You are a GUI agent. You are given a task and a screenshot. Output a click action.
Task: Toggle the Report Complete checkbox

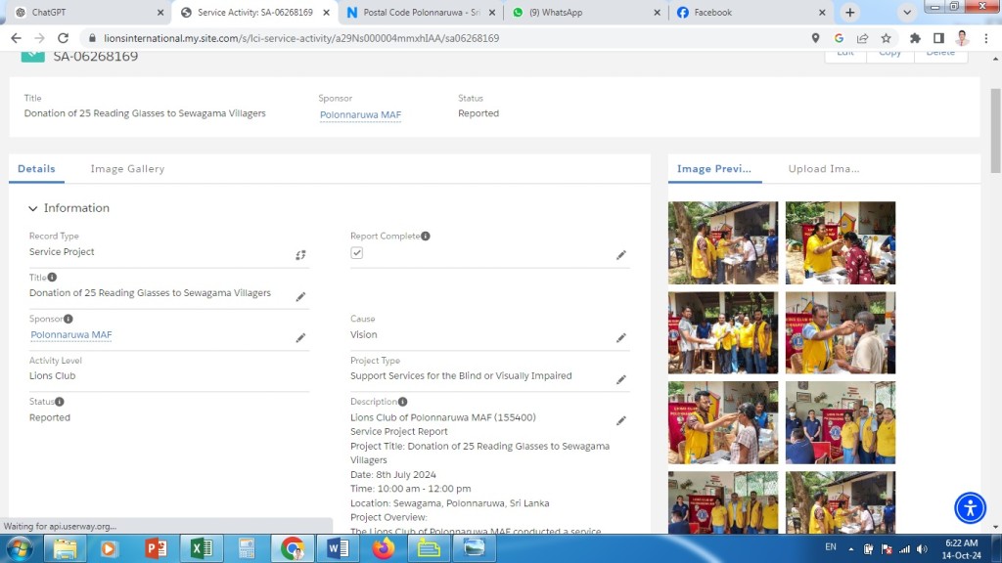coord(356,253)
